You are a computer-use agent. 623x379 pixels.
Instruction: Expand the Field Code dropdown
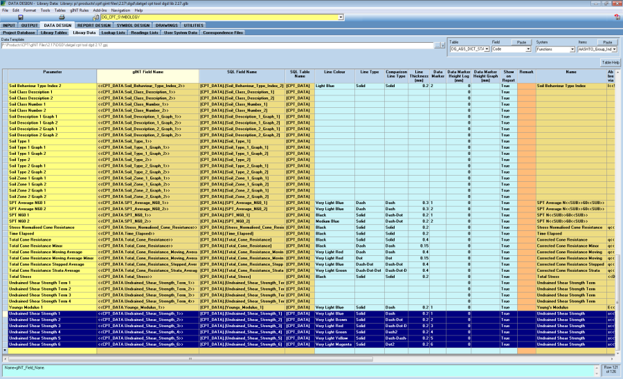tap(530, 49)
